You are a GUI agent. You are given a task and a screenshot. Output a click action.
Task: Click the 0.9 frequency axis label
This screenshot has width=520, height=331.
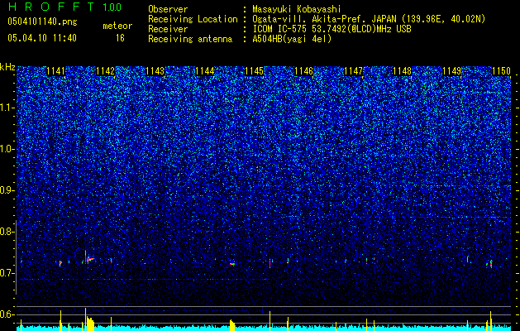coord(7,190)
